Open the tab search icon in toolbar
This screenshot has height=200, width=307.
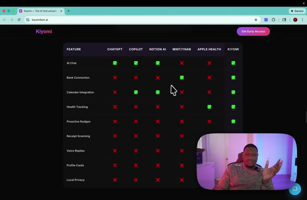coord(284,20)
